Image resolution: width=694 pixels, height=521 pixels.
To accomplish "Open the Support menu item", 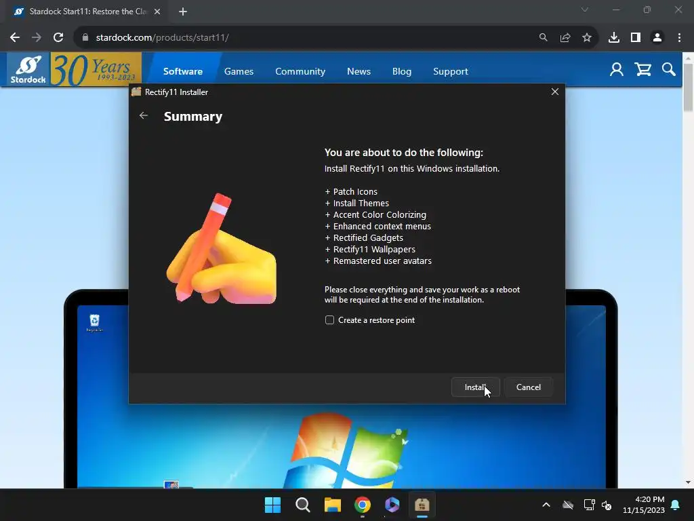I will pyautogui.click(x=451, y=71).
